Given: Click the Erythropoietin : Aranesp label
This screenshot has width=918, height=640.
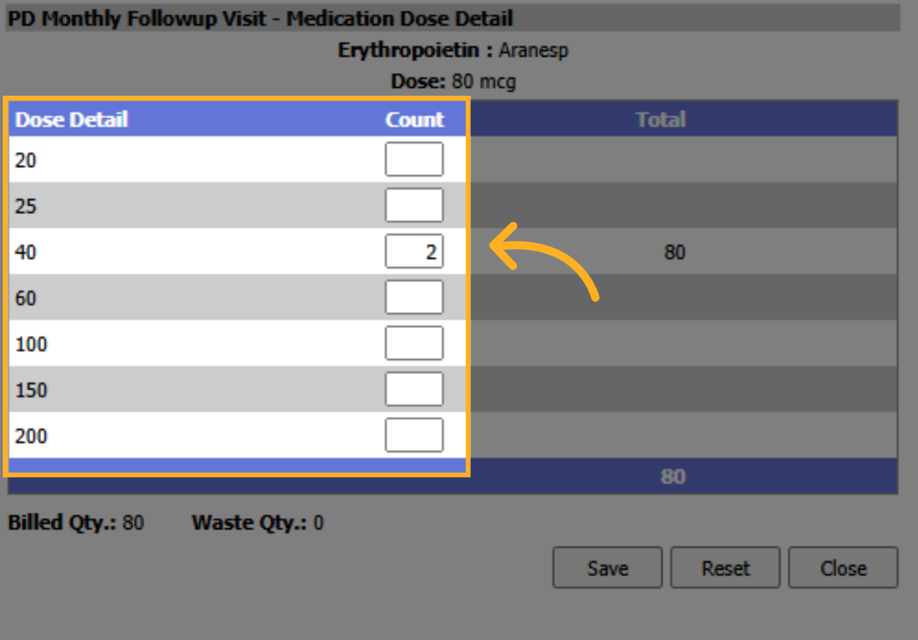Looking at the screenshot, I should [x=453, y=50].
